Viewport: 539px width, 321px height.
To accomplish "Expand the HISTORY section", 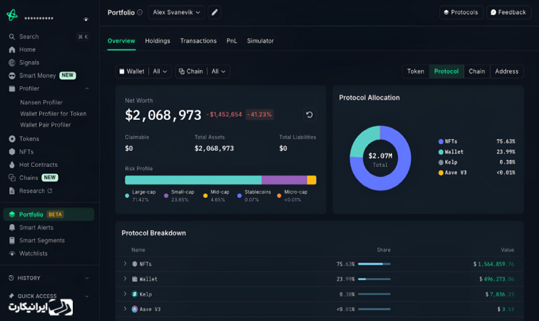I will click(x=87, y=278).
